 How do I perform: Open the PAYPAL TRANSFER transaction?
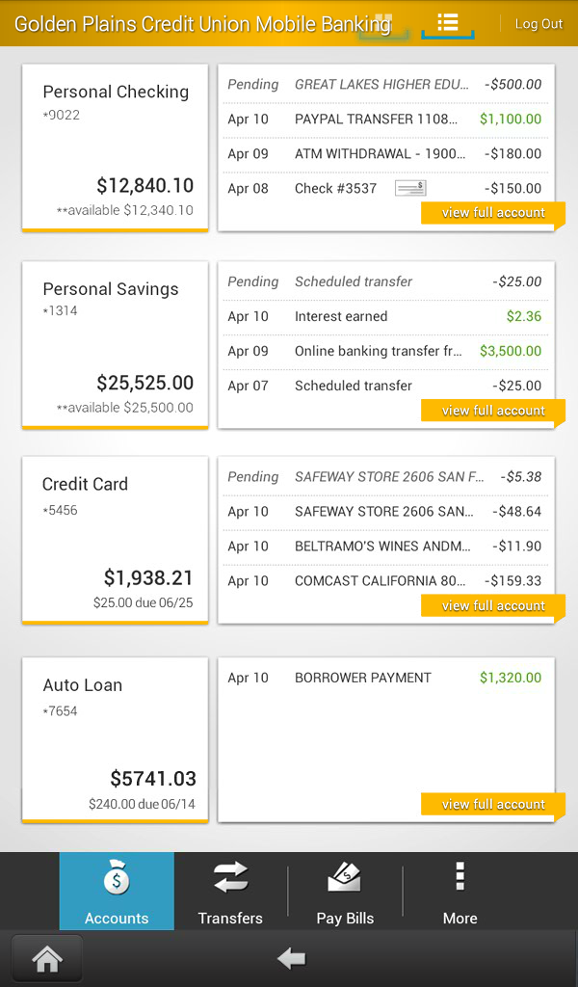coord(385,120)
